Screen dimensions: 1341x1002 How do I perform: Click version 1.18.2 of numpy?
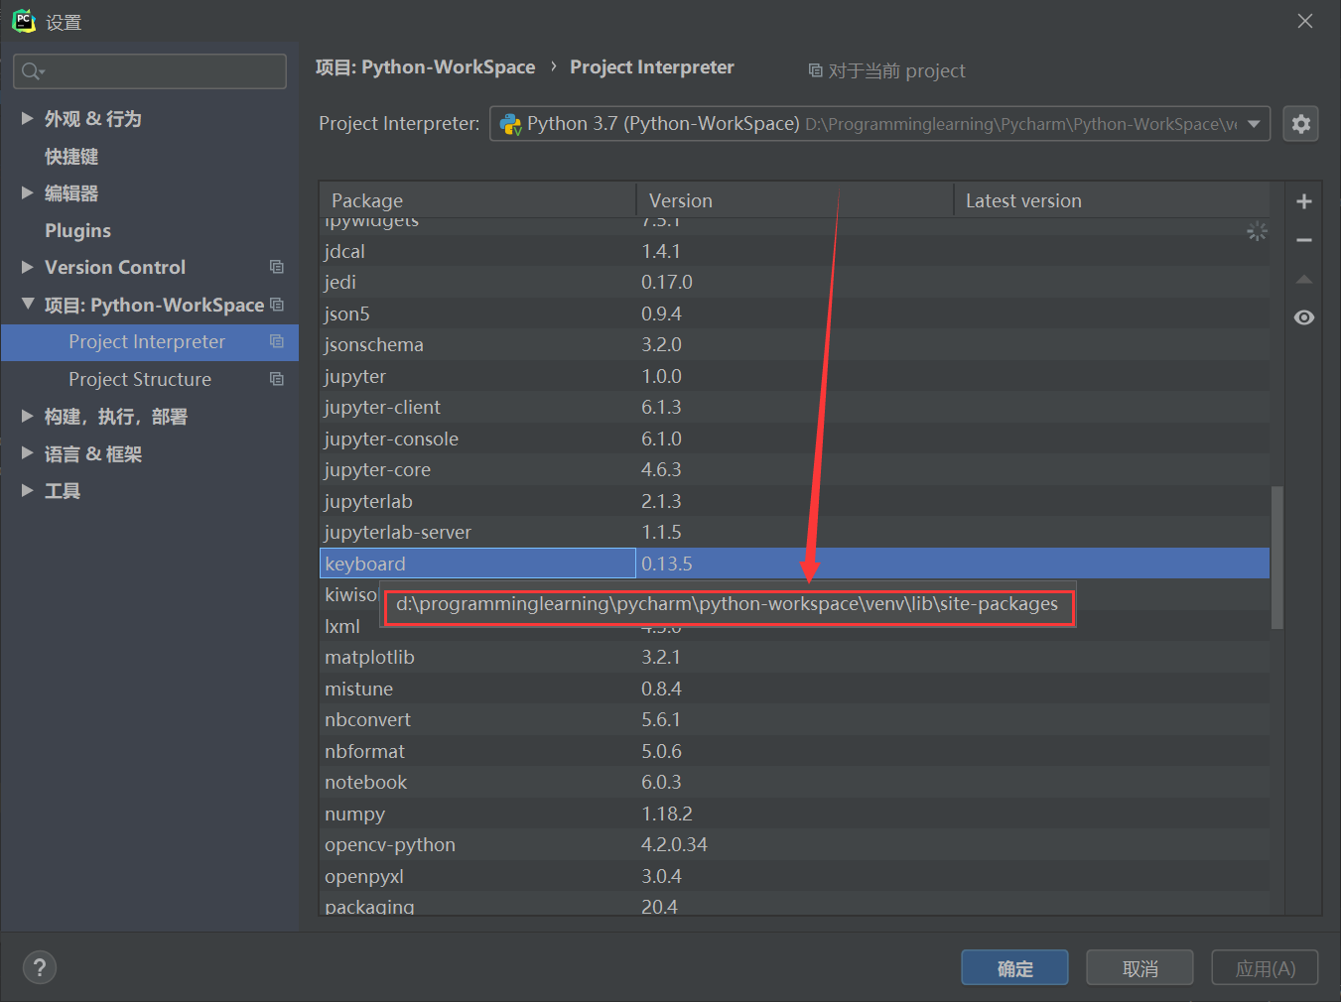click(x=667, y=814)
